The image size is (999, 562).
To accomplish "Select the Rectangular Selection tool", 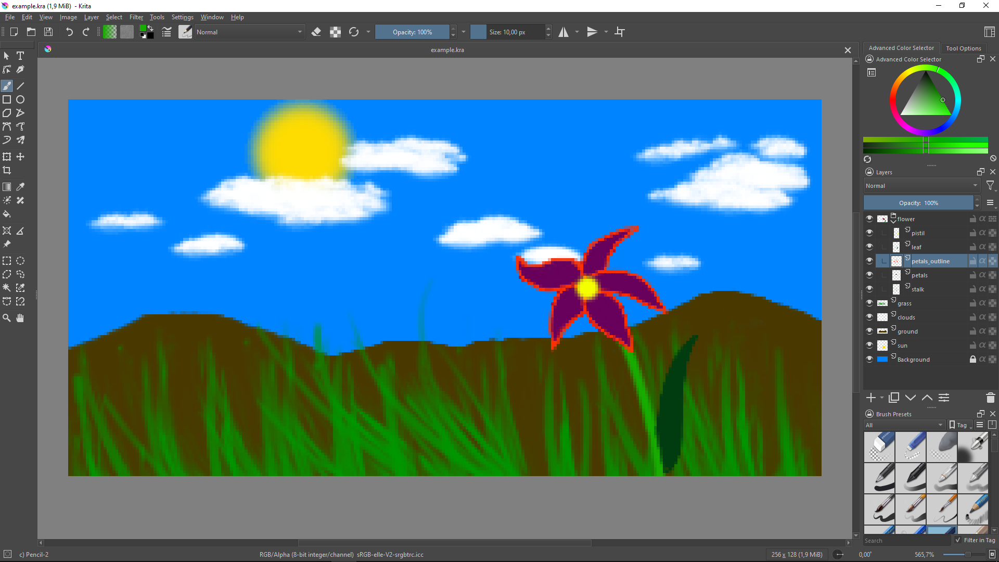I will click(7, 261).
